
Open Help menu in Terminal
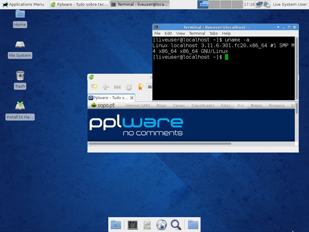click(226, 33)
